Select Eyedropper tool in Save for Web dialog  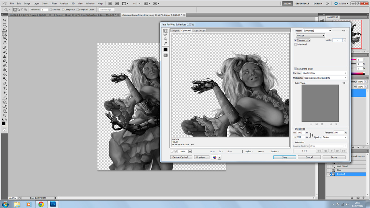pos(165,43)
